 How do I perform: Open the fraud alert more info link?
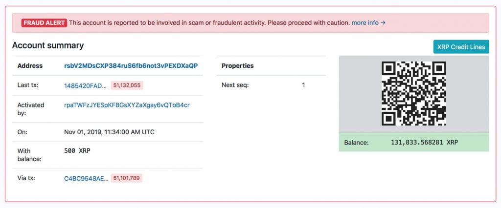[368, 23]
